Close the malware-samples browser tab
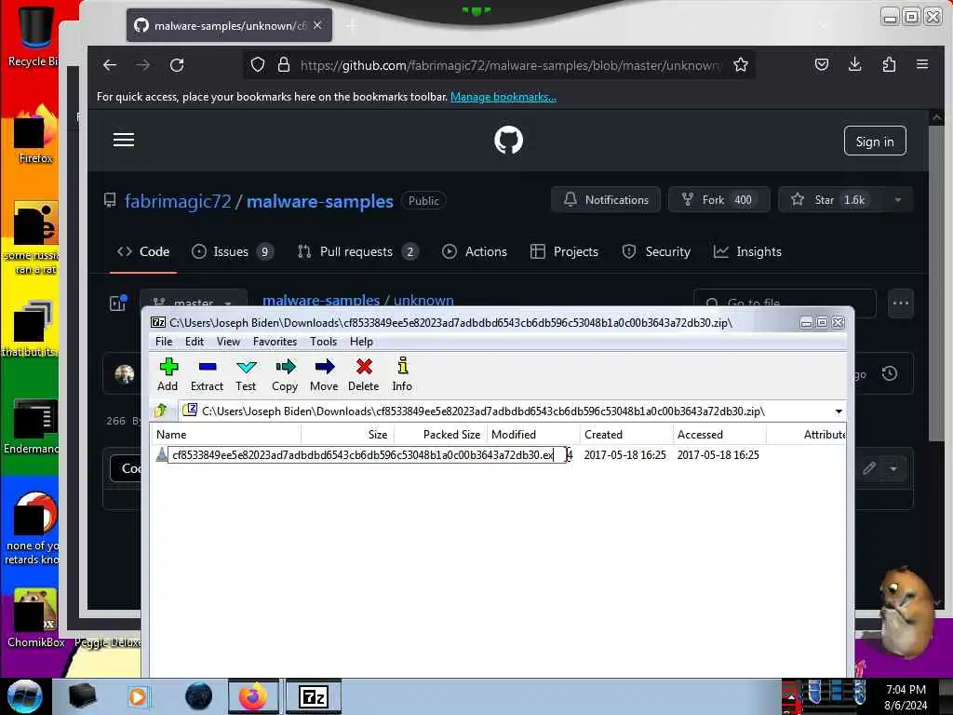 [317, 25]
